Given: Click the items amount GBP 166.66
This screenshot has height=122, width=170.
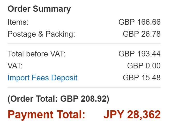Looking at the screenshot, I should click(x=139, y=22).
